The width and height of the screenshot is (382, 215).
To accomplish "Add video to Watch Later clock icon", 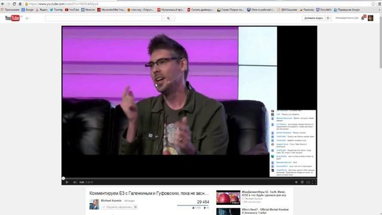I will 296,182.
